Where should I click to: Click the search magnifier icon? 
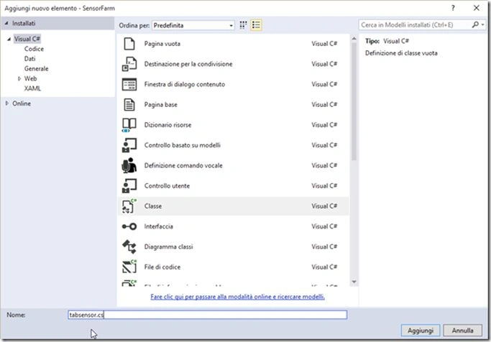(x=475, y=24)
